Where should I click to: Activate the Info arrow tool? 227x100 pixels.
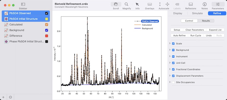click(137, 4)
